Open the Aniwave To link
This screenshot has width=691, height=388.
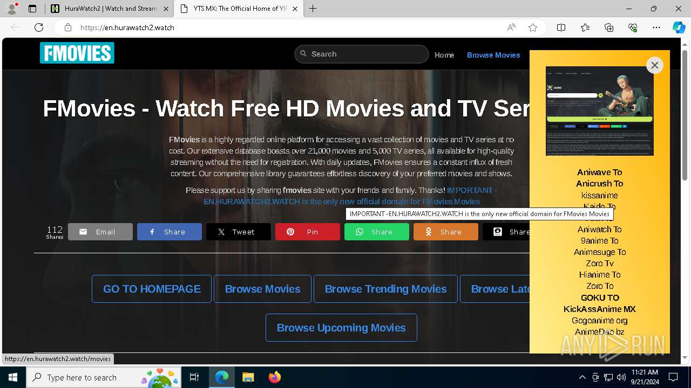(599, 172)
